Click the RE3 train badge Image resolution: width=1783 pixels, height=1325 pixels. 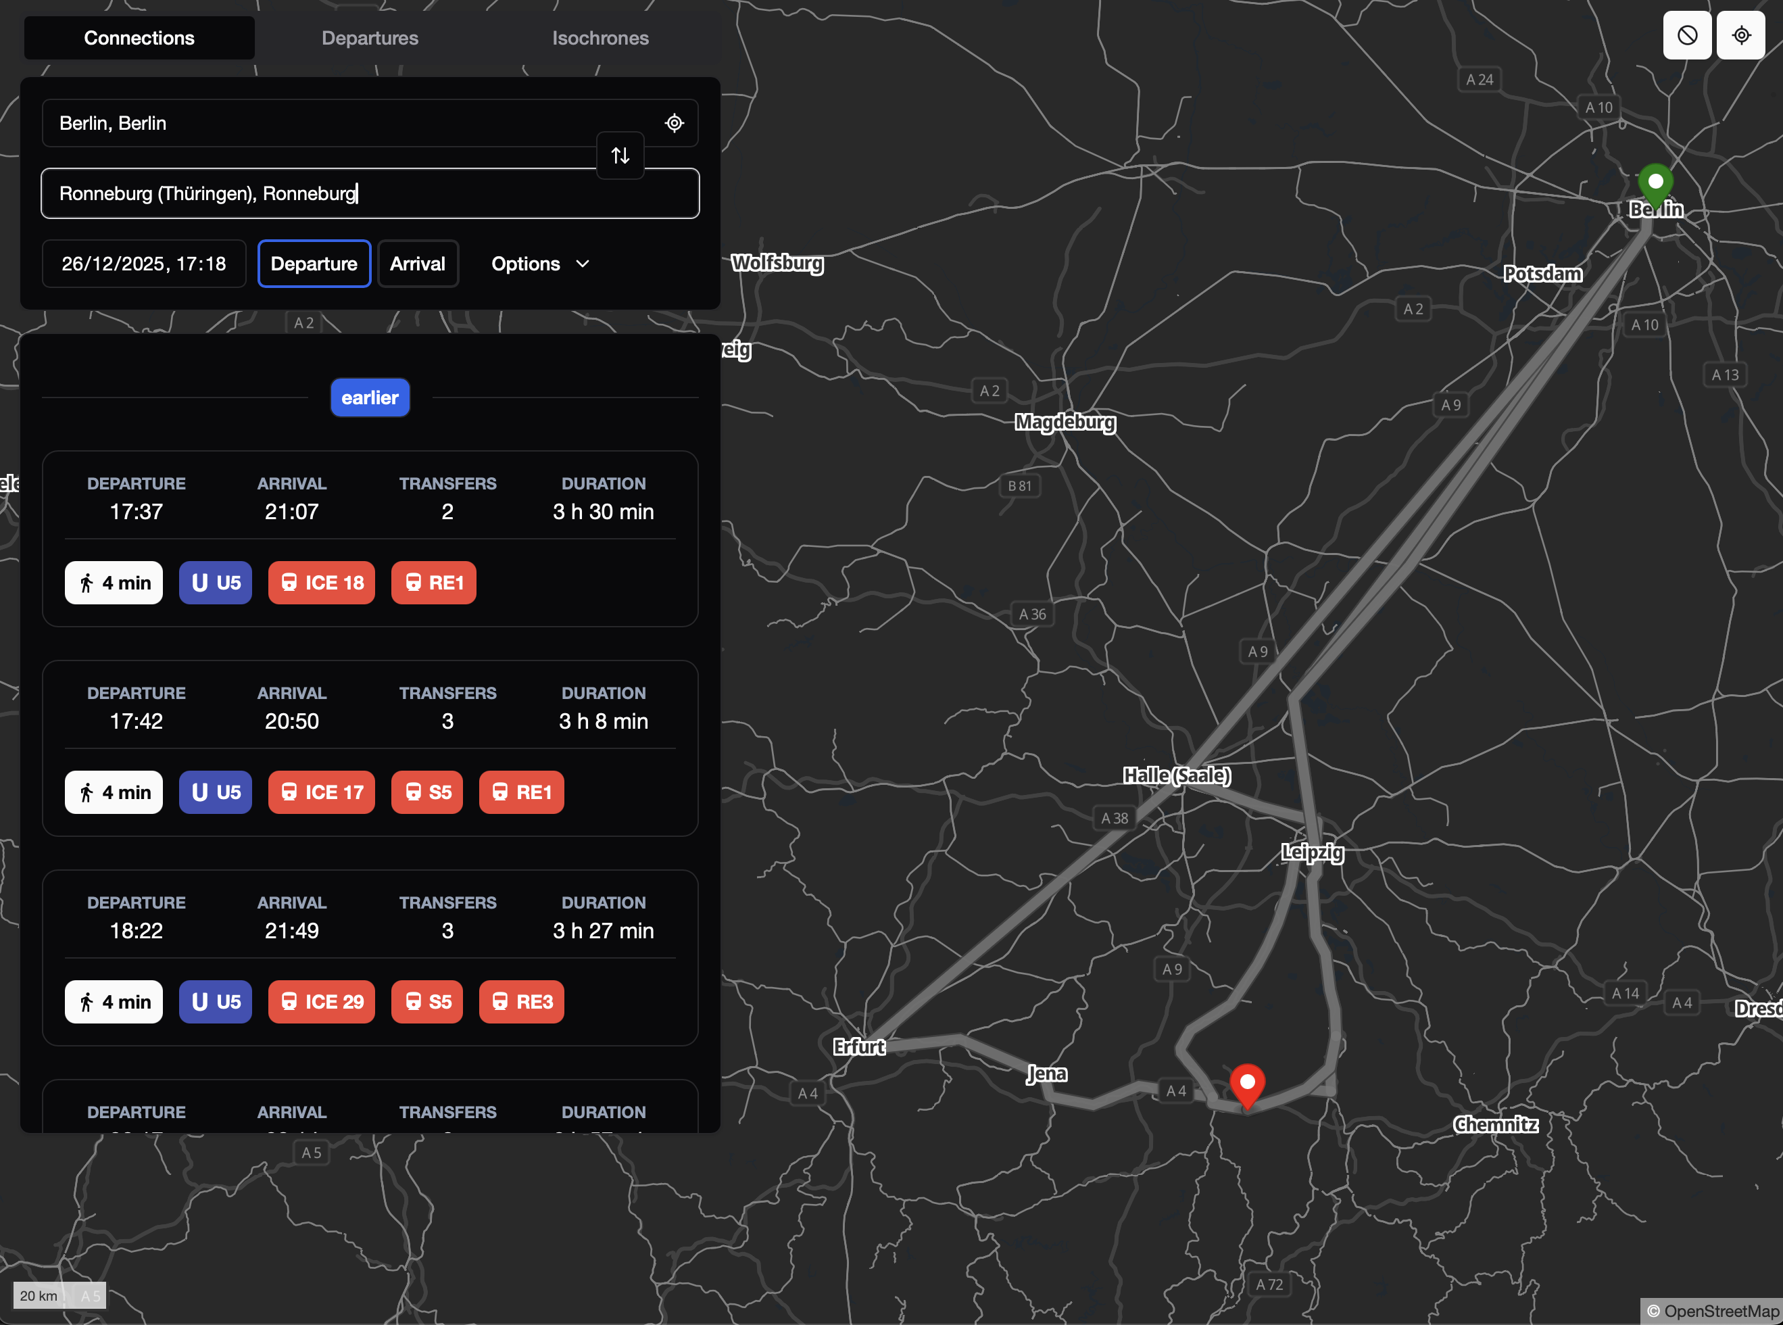point(521,1002)
